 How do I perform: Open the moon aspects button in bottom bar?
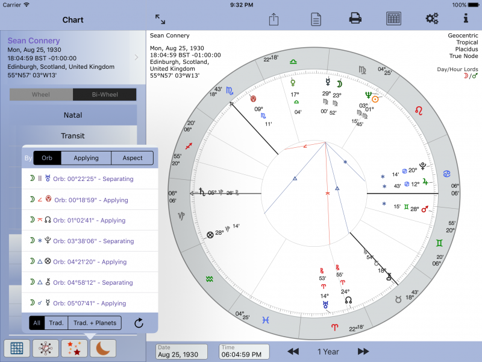[103, 348]
